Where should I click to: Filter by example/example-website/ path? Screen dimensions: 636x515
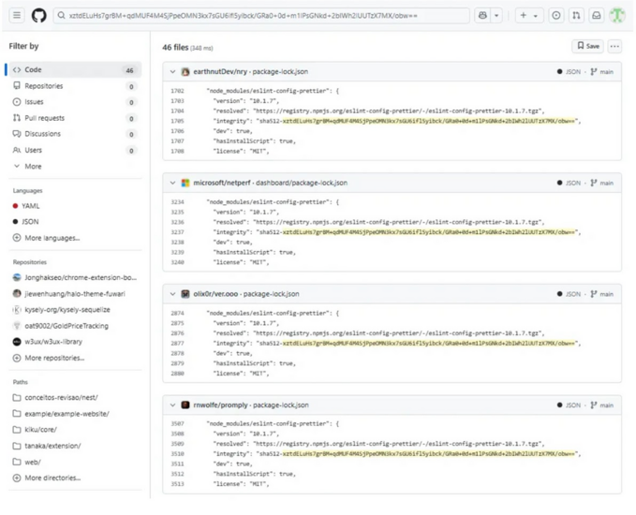75,414
